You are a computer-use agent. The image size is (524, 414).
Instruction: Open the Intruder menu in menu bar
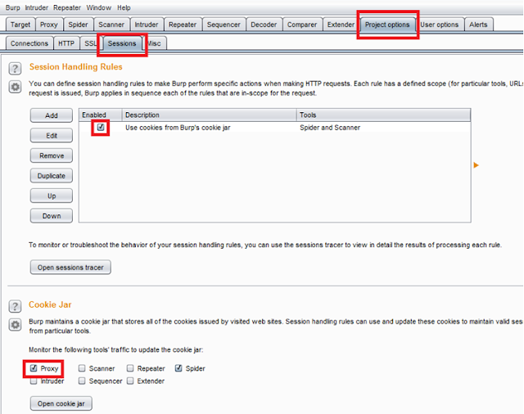[x=37, y=7]
